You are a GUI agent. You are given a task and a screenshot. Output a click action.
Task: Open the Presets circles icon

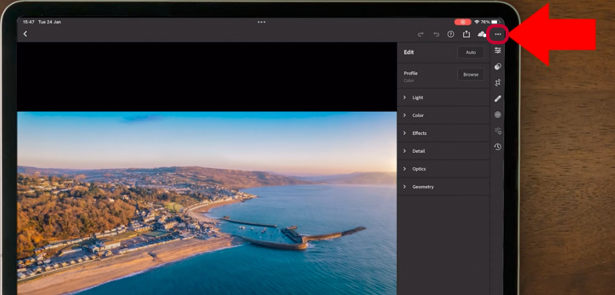click(x=498, y=66)
